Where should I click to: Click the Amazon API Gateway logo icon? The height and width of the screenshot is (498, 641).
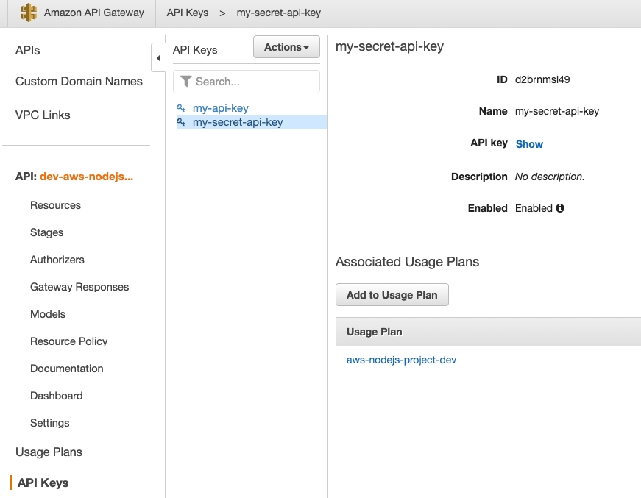click(29, 13)
